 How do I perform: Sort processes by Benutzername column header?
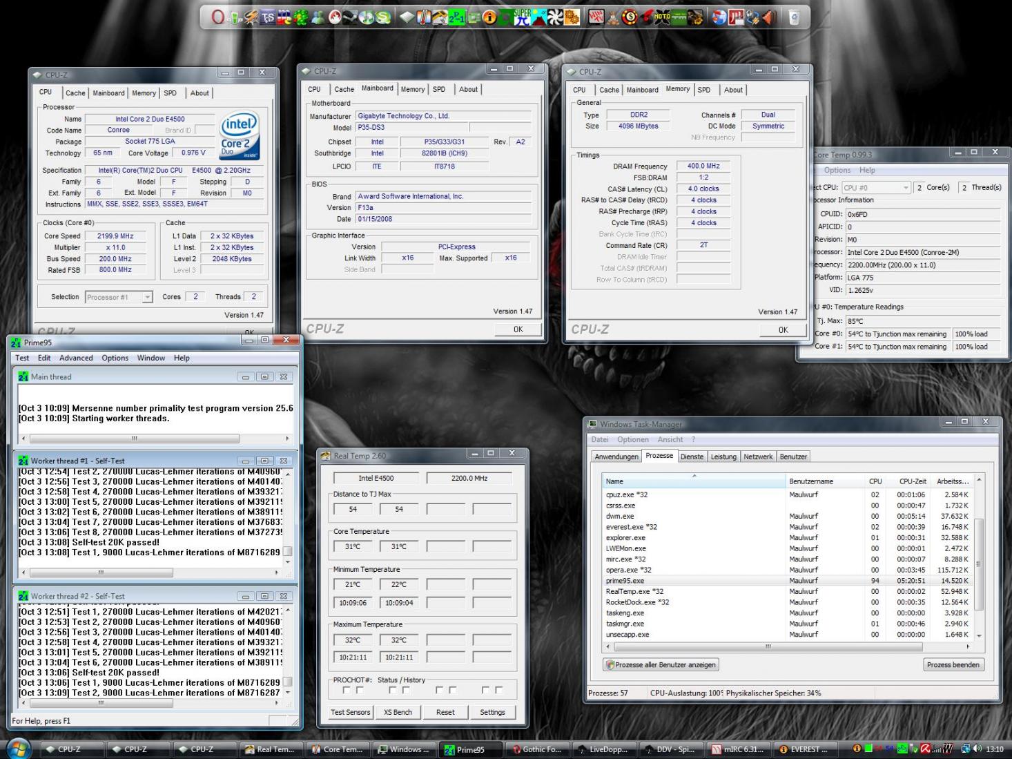pyautogui.click(x=825, y=481)
